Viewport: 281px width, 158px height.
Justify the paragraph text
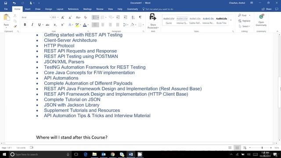[x=118, y=25]
